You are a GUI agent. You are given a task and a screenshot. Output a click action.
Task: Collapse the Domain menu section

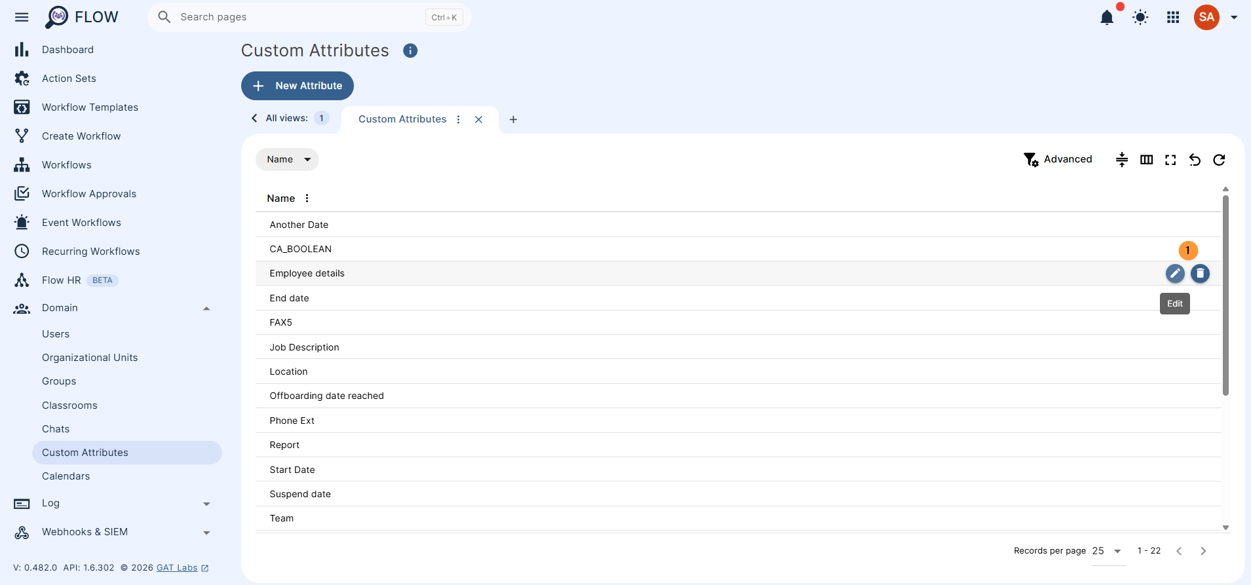click(x=206, y=308)
